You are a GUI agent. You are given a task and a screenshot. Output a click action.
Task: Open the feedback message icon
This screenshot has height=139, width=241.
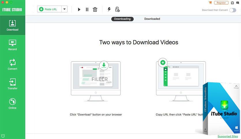(238, 3)
